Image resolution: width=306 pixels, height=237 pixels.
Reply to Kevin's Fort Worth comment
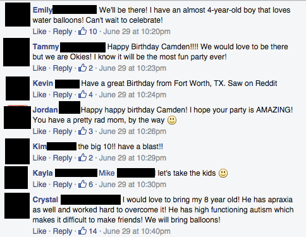click(x=63, y=95)
